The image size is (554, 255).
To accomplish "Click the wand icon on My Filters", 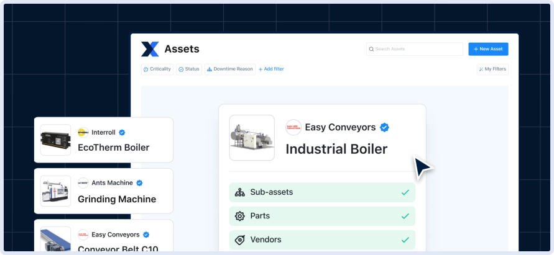I will pyautogui.click(x=481, y=69).
